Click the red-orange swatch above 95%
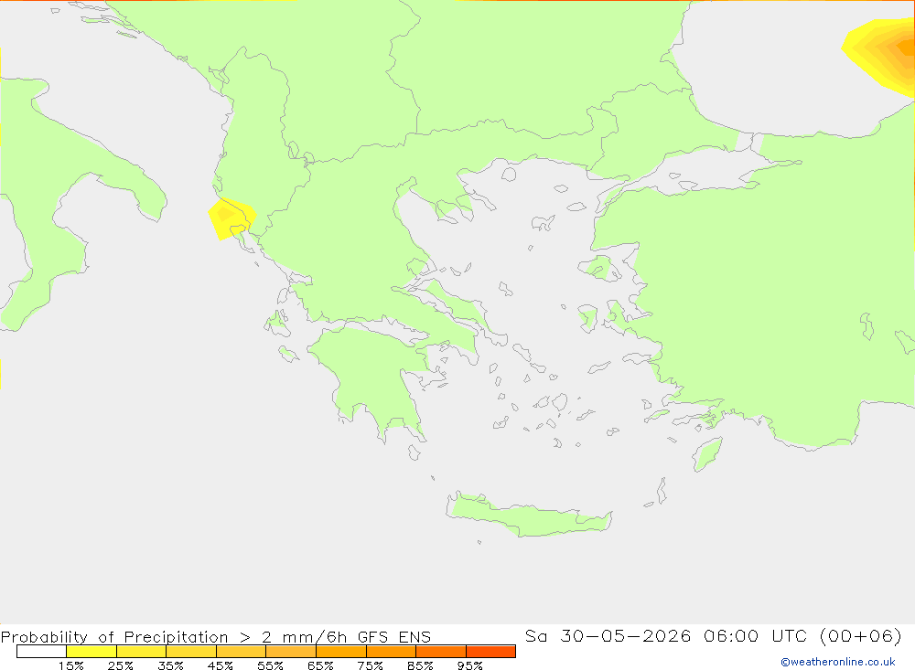Screen dimensions: 915x670 [490, 651]
